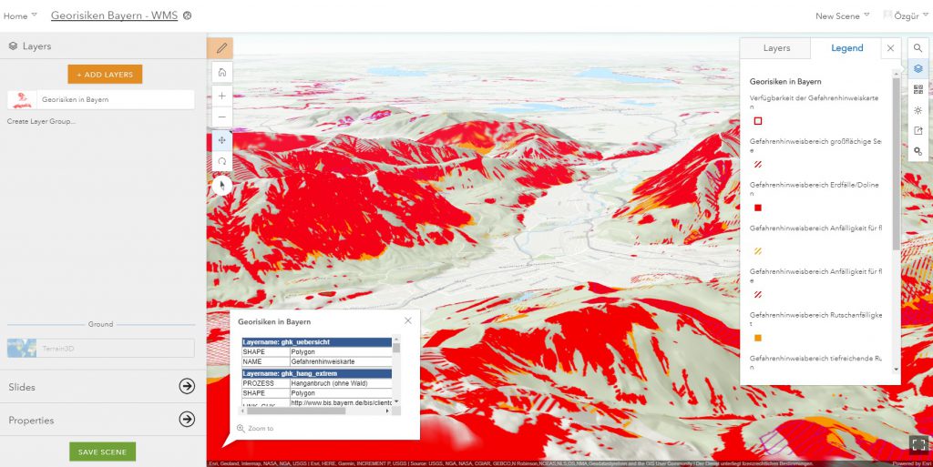Switch to the Legend tab
The width and height of the screenshot is (933, 467).
click(846, 48)
